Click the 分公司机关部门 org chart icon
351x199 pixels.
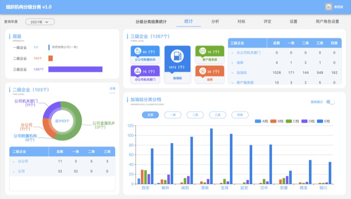click(137, 71)
